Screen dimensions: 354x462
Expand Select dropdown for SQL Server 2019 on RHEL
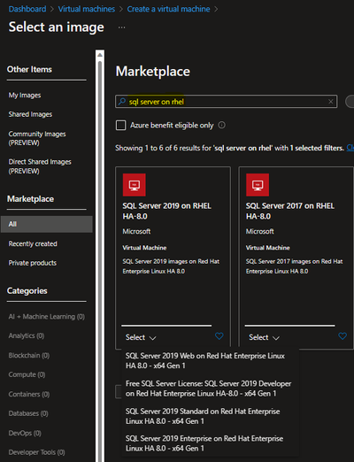point(141,337)
